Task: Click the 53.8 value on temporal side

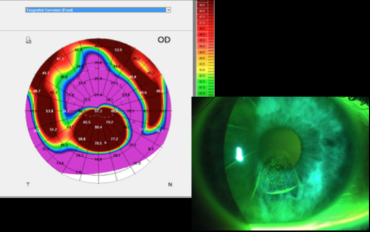Action: [50, 111]
